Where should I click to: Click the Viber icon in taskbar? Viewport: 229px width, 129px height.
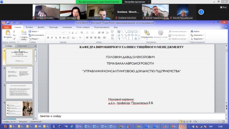[x=77, y=126]
